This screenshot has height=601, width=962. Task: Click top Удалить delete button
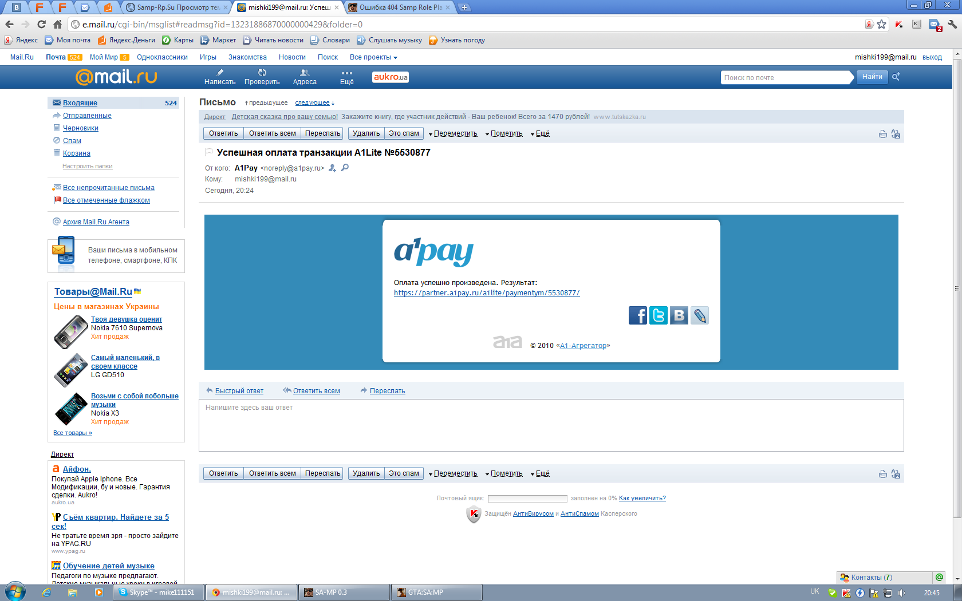[366, 133]
